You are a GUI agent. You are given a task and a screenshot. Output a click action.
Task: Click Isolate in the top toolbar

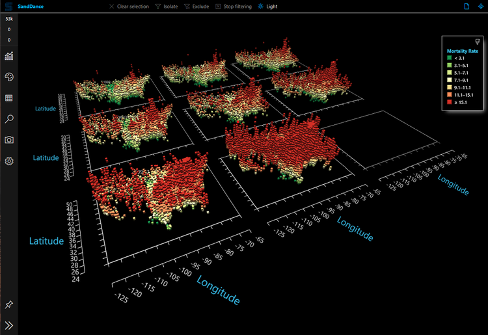click(165, 6)
